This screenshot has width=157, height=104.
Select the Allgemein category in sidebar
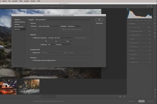point(17,19)
